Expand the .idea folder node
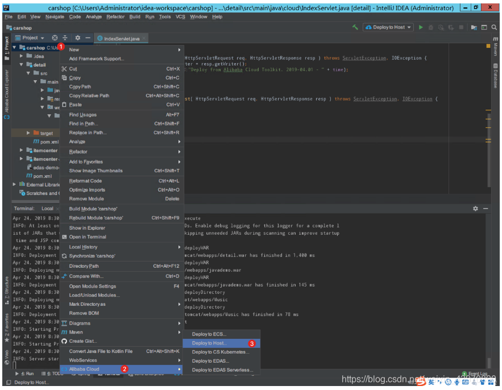Screen dimensions: 502x390 point(21,56)
